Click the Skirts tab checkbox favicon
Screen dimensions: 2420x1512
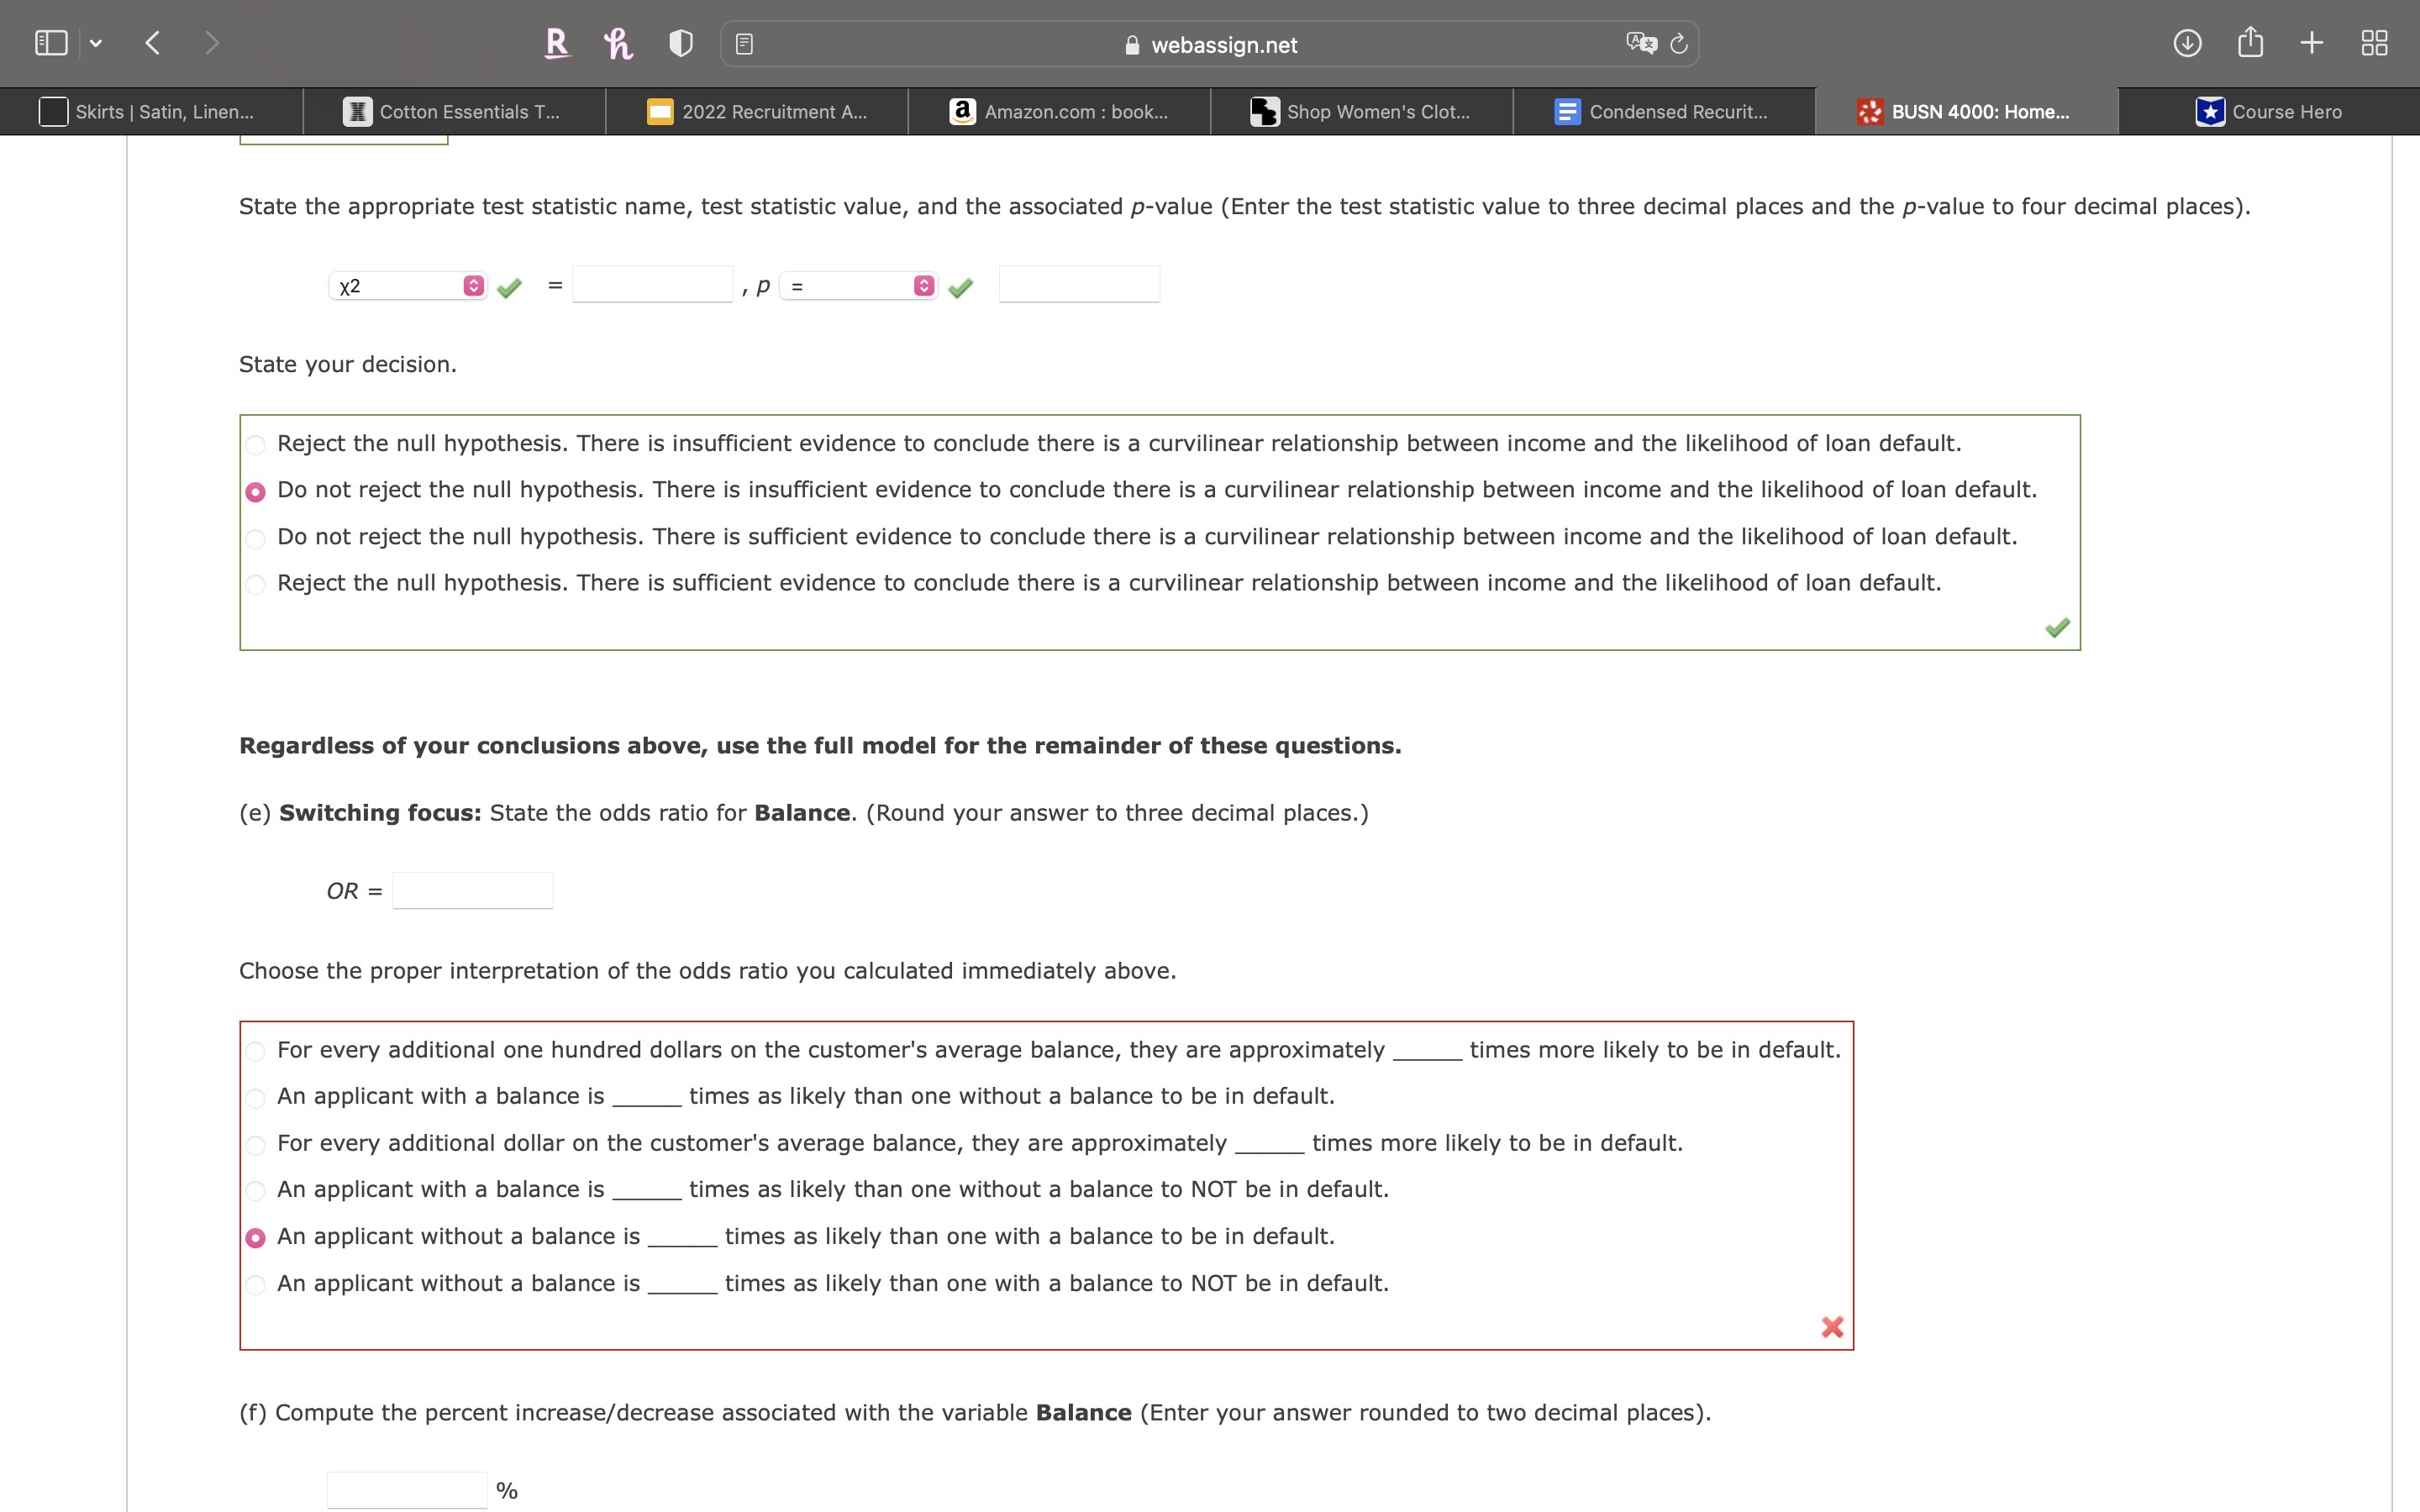[x=52, y=111]
